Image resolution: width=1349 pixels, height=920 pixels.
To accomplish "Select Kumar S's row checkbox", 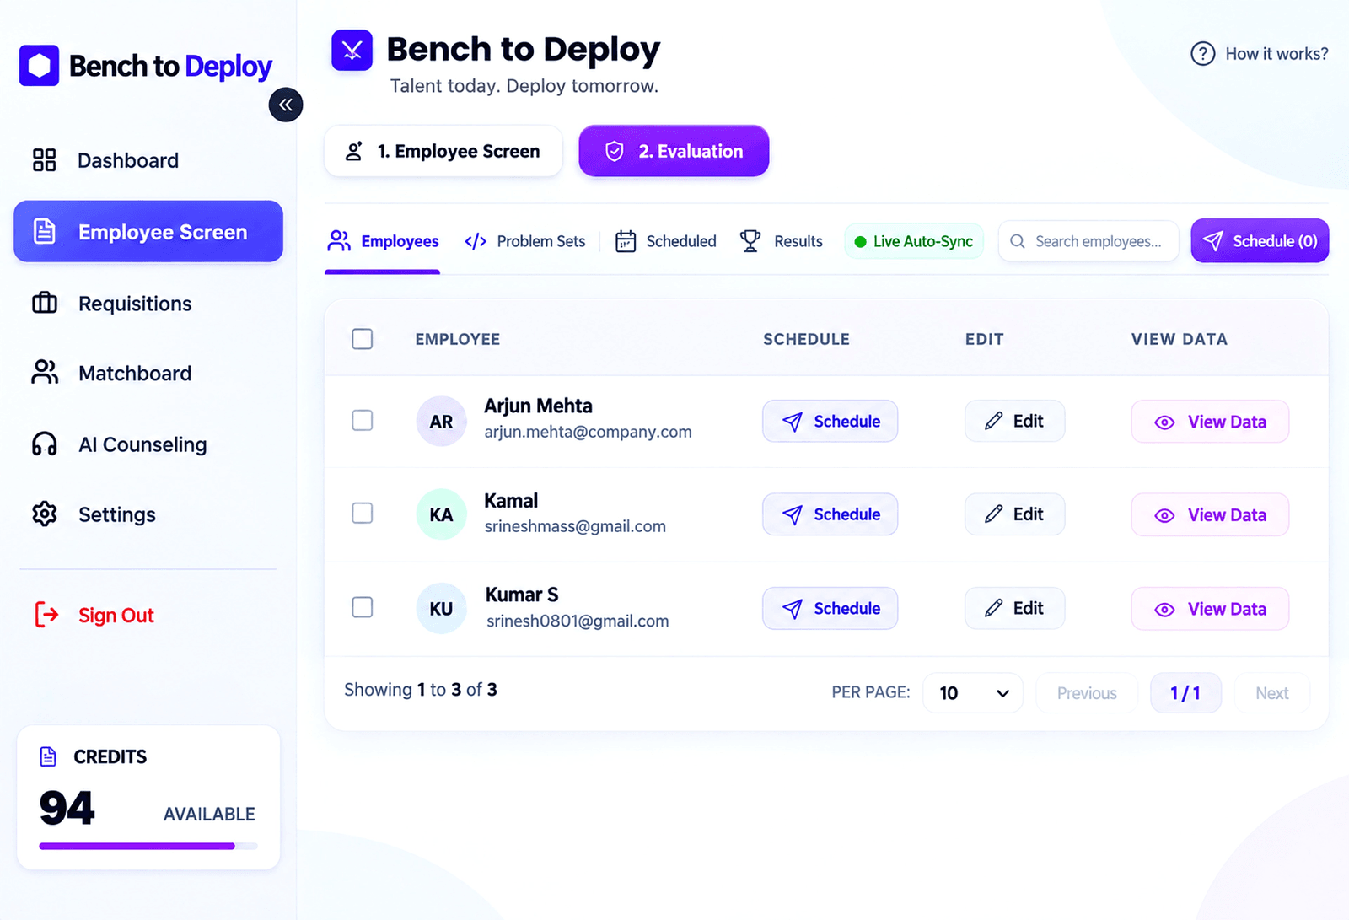I will (363, 607).
